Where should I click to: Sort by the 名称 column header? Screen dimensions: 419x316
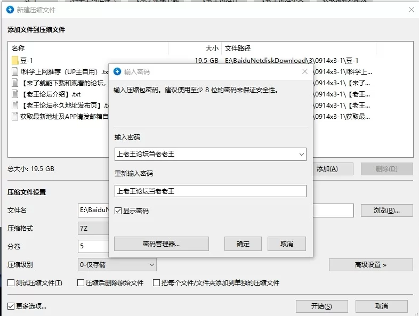click(88, 48)
